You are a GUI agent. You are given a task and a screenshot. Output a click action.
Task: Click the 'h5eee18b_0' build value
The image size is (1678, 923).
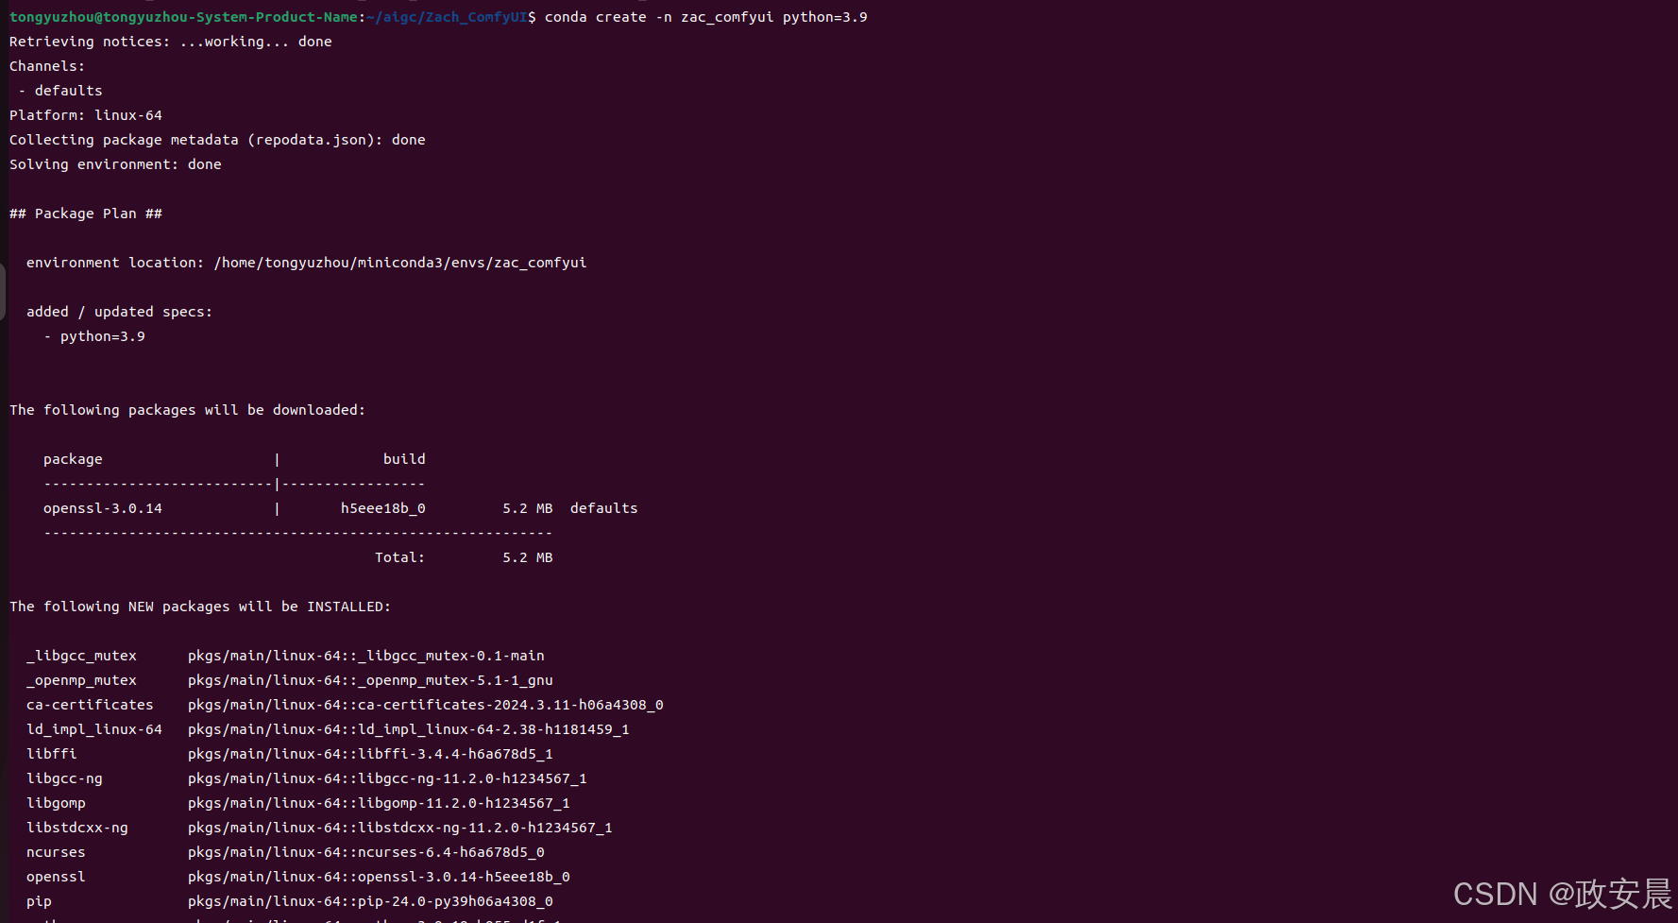[x=383, y=508]
